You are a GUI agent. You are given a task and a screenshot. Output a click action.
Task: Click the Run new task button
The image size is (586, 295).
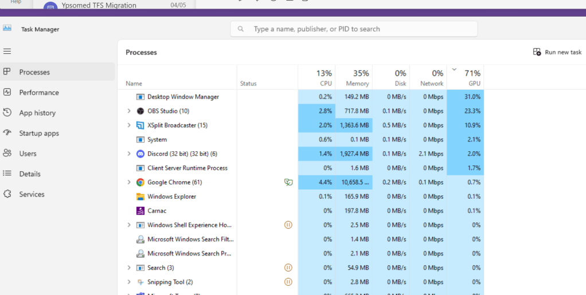(557, 52)
